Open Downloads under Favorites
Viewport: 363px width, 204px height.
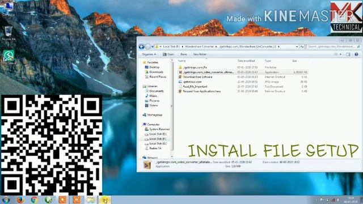pos(156,72)
